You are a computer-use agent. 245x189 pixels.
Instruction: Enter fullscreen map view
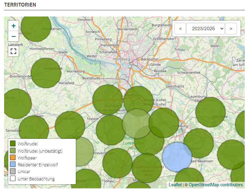[x=13, y=51]
